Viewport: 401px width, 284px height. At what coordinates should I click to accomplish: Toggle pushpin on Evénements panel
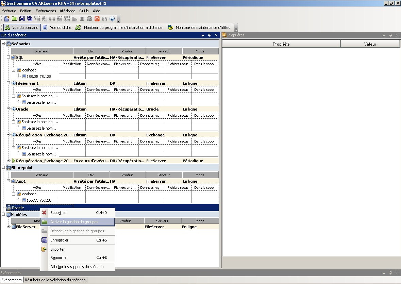(x=390, y=273)
